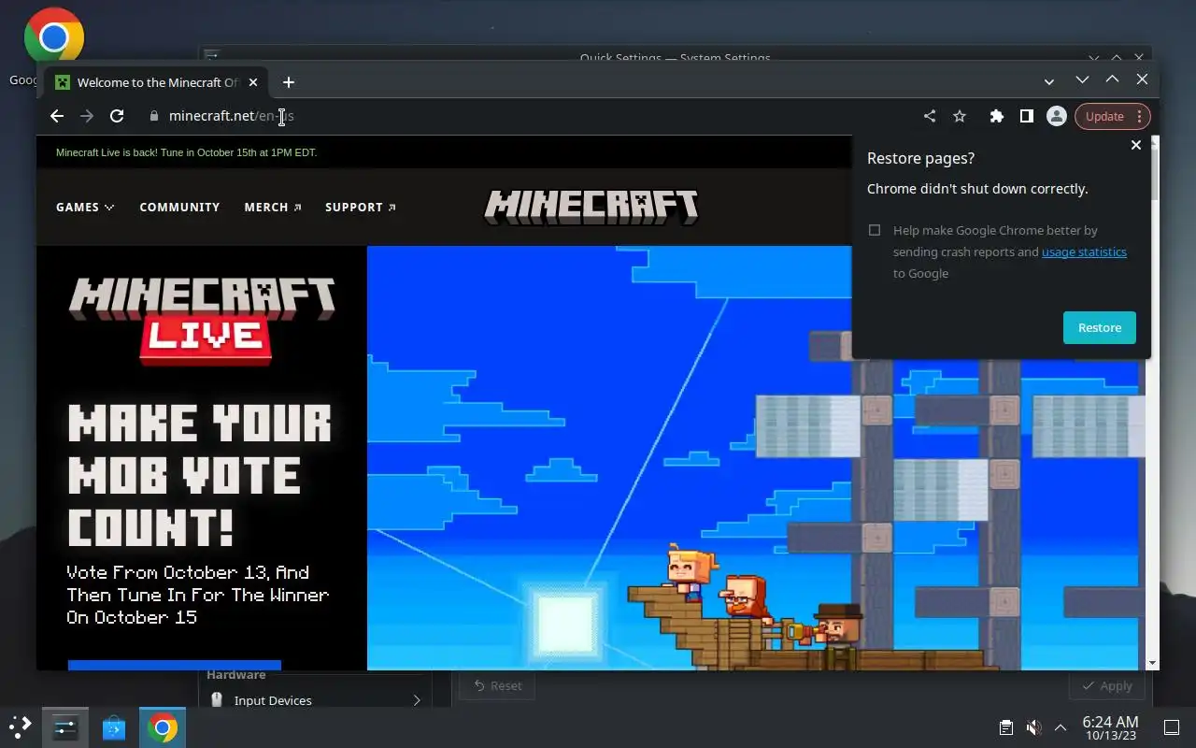Click the Chrome taskbar icon
Image resolution: width=1196 pixels, height=748 pixels.
click(x=163, y=727)
